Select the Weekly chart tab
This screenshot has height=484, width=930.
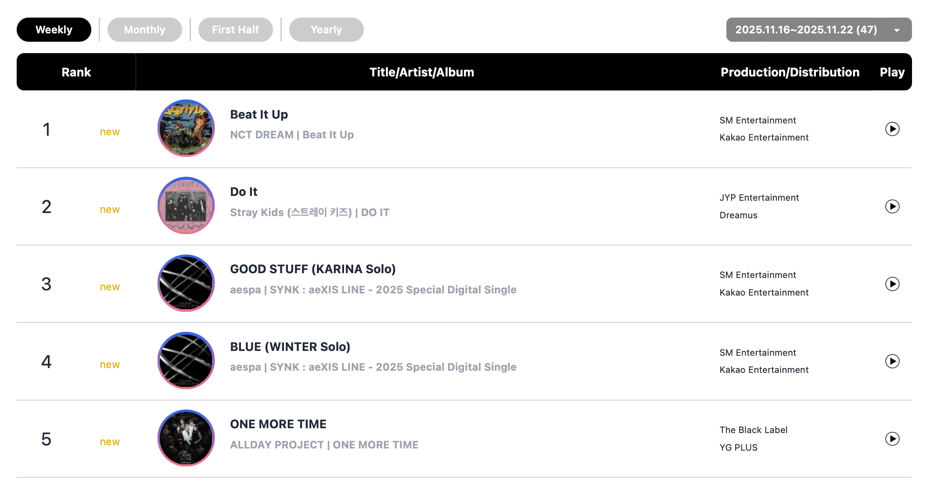(x=54, y=30)
